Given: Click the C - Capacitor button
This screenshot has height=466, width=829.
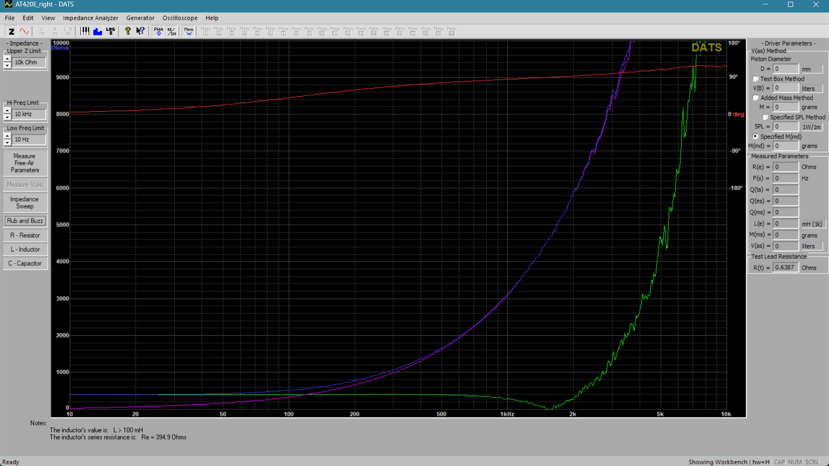Looking at the screenshot, I should pos(25,264).
